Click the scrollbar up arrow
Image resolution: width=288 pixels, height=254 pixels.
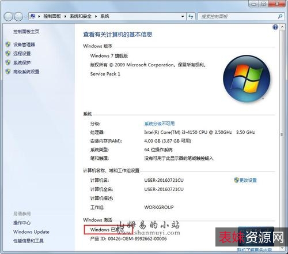click(282, 27)
